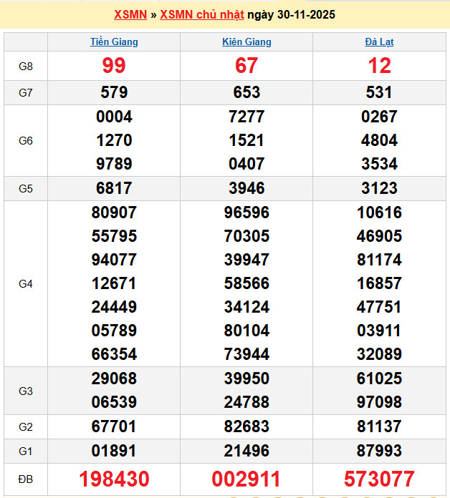Click Đà Lạt special prize number 573077
Viewport: 450px width, 498px height.
379,479
